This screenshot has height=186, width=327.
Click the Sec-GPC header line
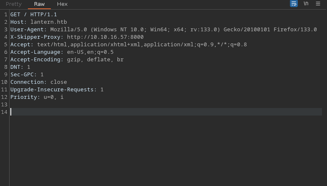[27, 75]
